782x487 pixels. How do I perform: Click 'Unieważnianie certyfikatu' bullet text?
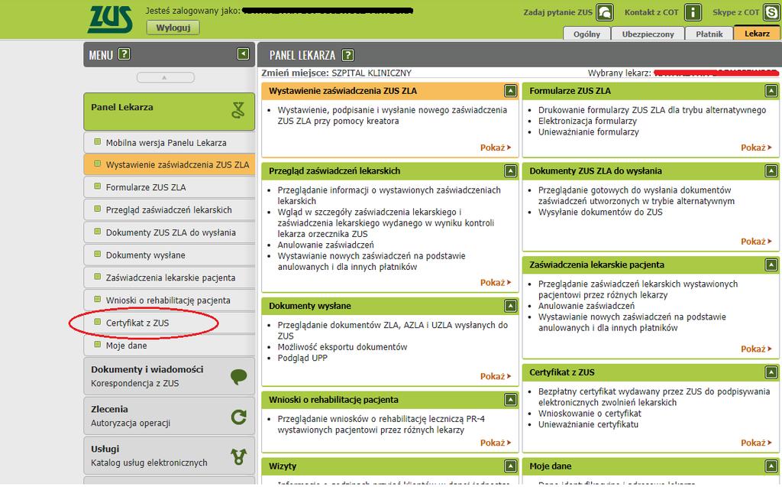[588, 424]
